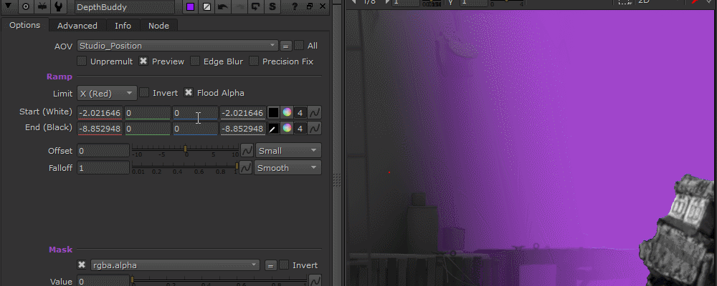Redo the change on this node
717x286 pixels.
point(239,6)
